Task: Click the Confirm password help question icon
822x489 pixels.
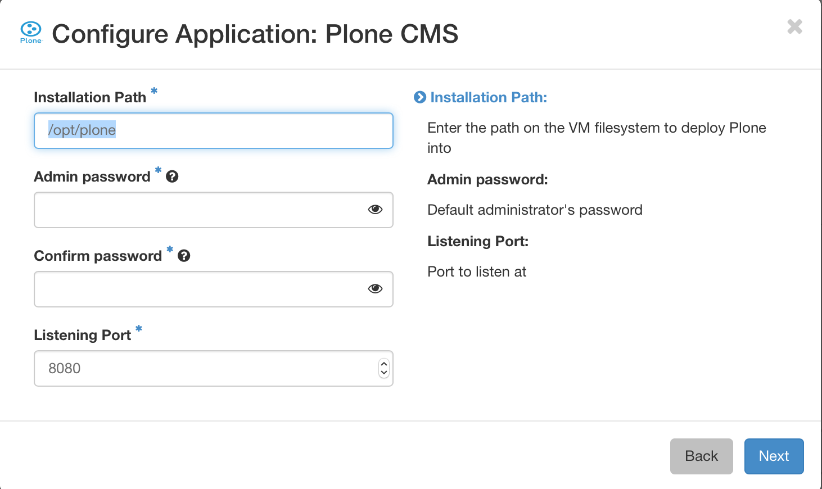Action: [184, 256]
